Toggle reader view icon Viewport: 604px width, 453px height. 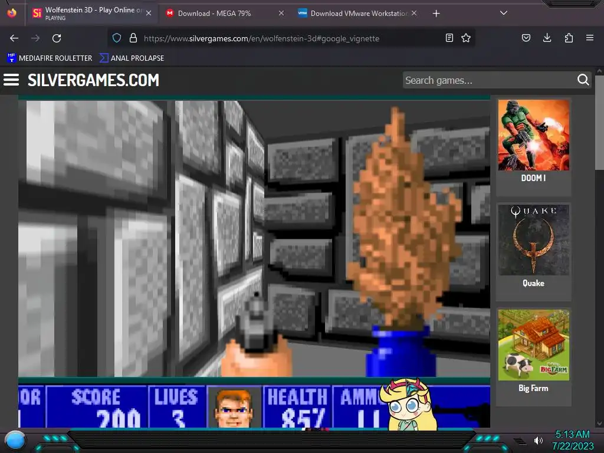tap(449, 38)
